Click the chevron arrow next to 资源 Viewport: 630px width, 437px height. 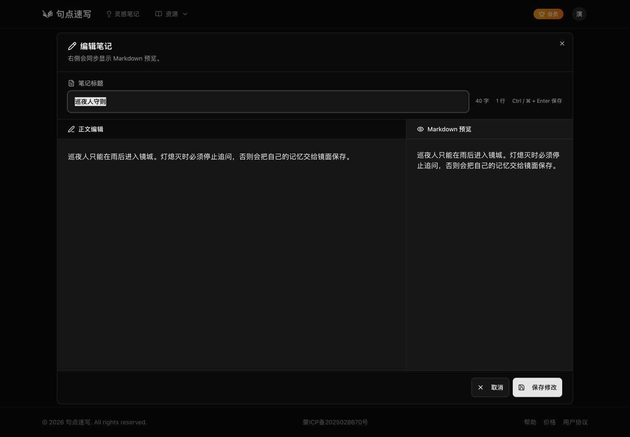coord(185,14)
